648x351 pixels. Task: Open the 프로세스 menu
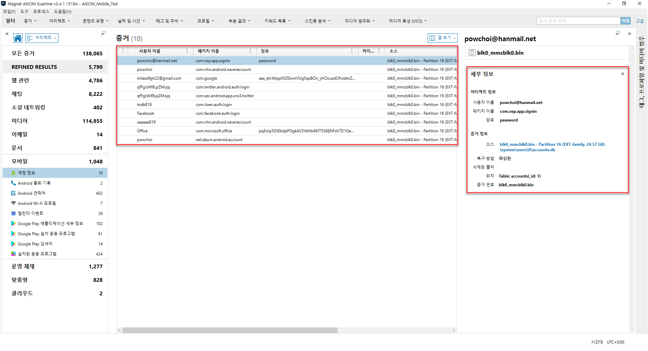[41, 11]
